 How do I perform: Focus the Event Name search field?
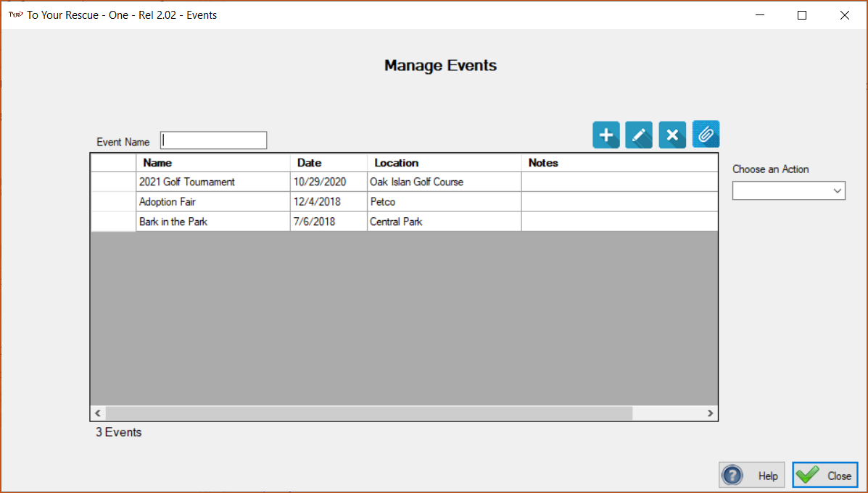click(214, 140)
